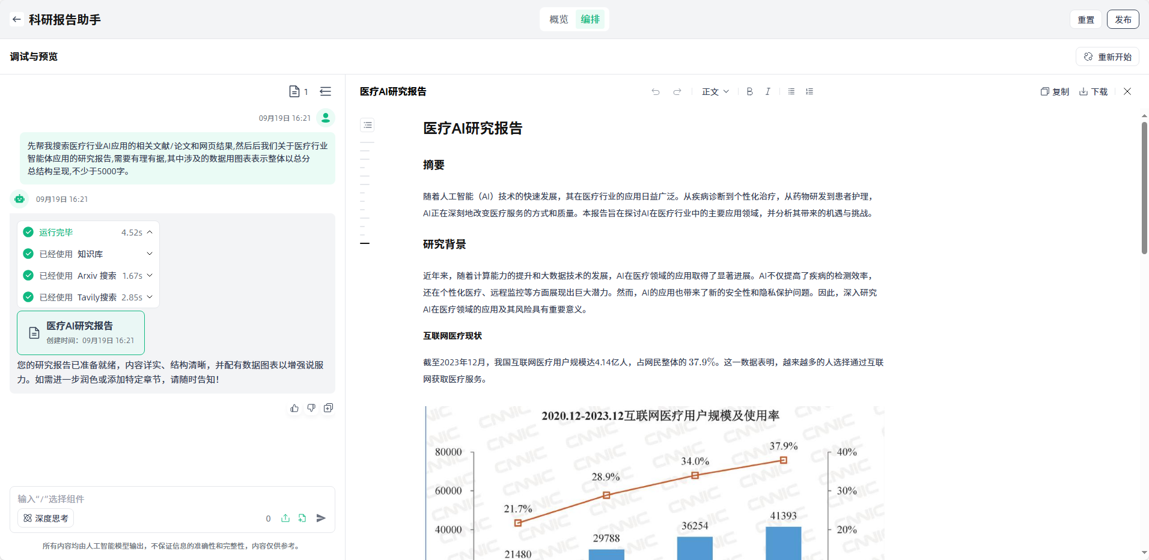Toggle the document outline panel icon
Image resolution: width=1149 pixels, height=560 pixels.
[x=368, y=125]
